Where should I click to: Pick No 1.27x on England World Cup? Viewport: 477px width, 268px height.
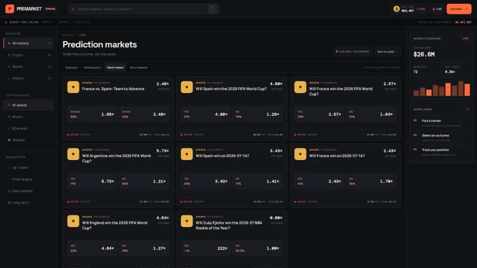(144, 248)
